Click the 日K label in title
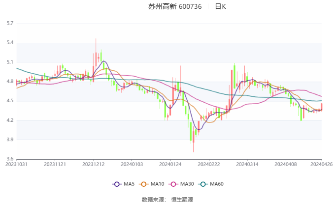Image resolution: width=335 pixels, height=203 pixels. [221, 6]
